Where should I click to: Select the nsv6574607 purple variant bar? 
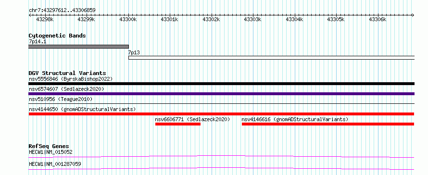pos(222,94)
